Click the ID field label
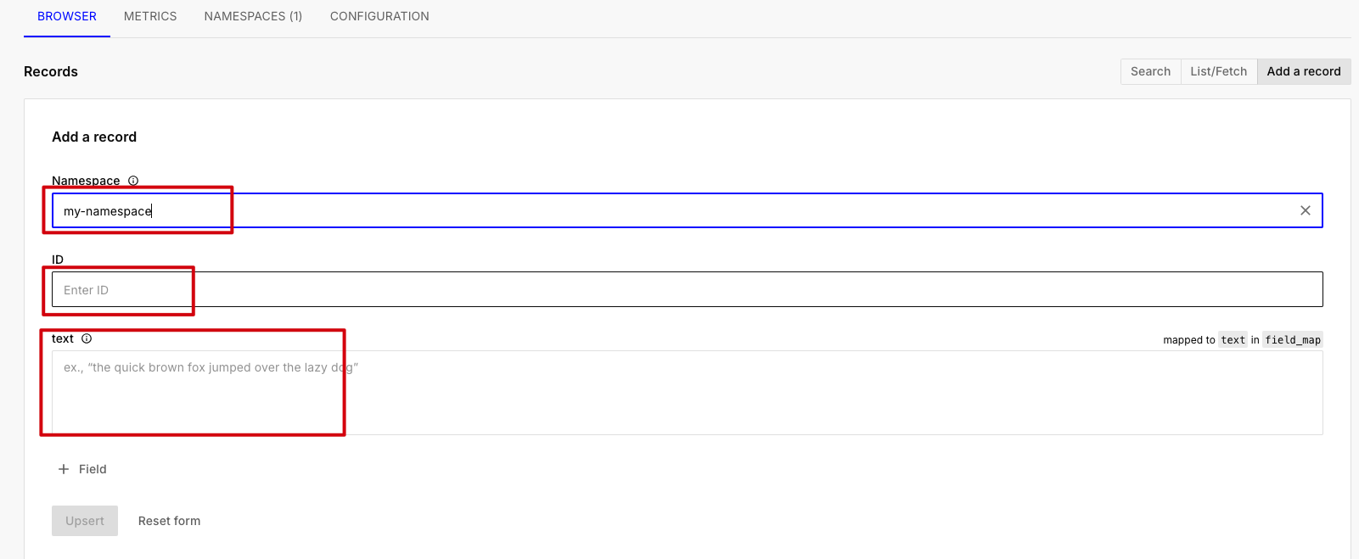This screenshot has height=559, width=1359. pos(58,260)
